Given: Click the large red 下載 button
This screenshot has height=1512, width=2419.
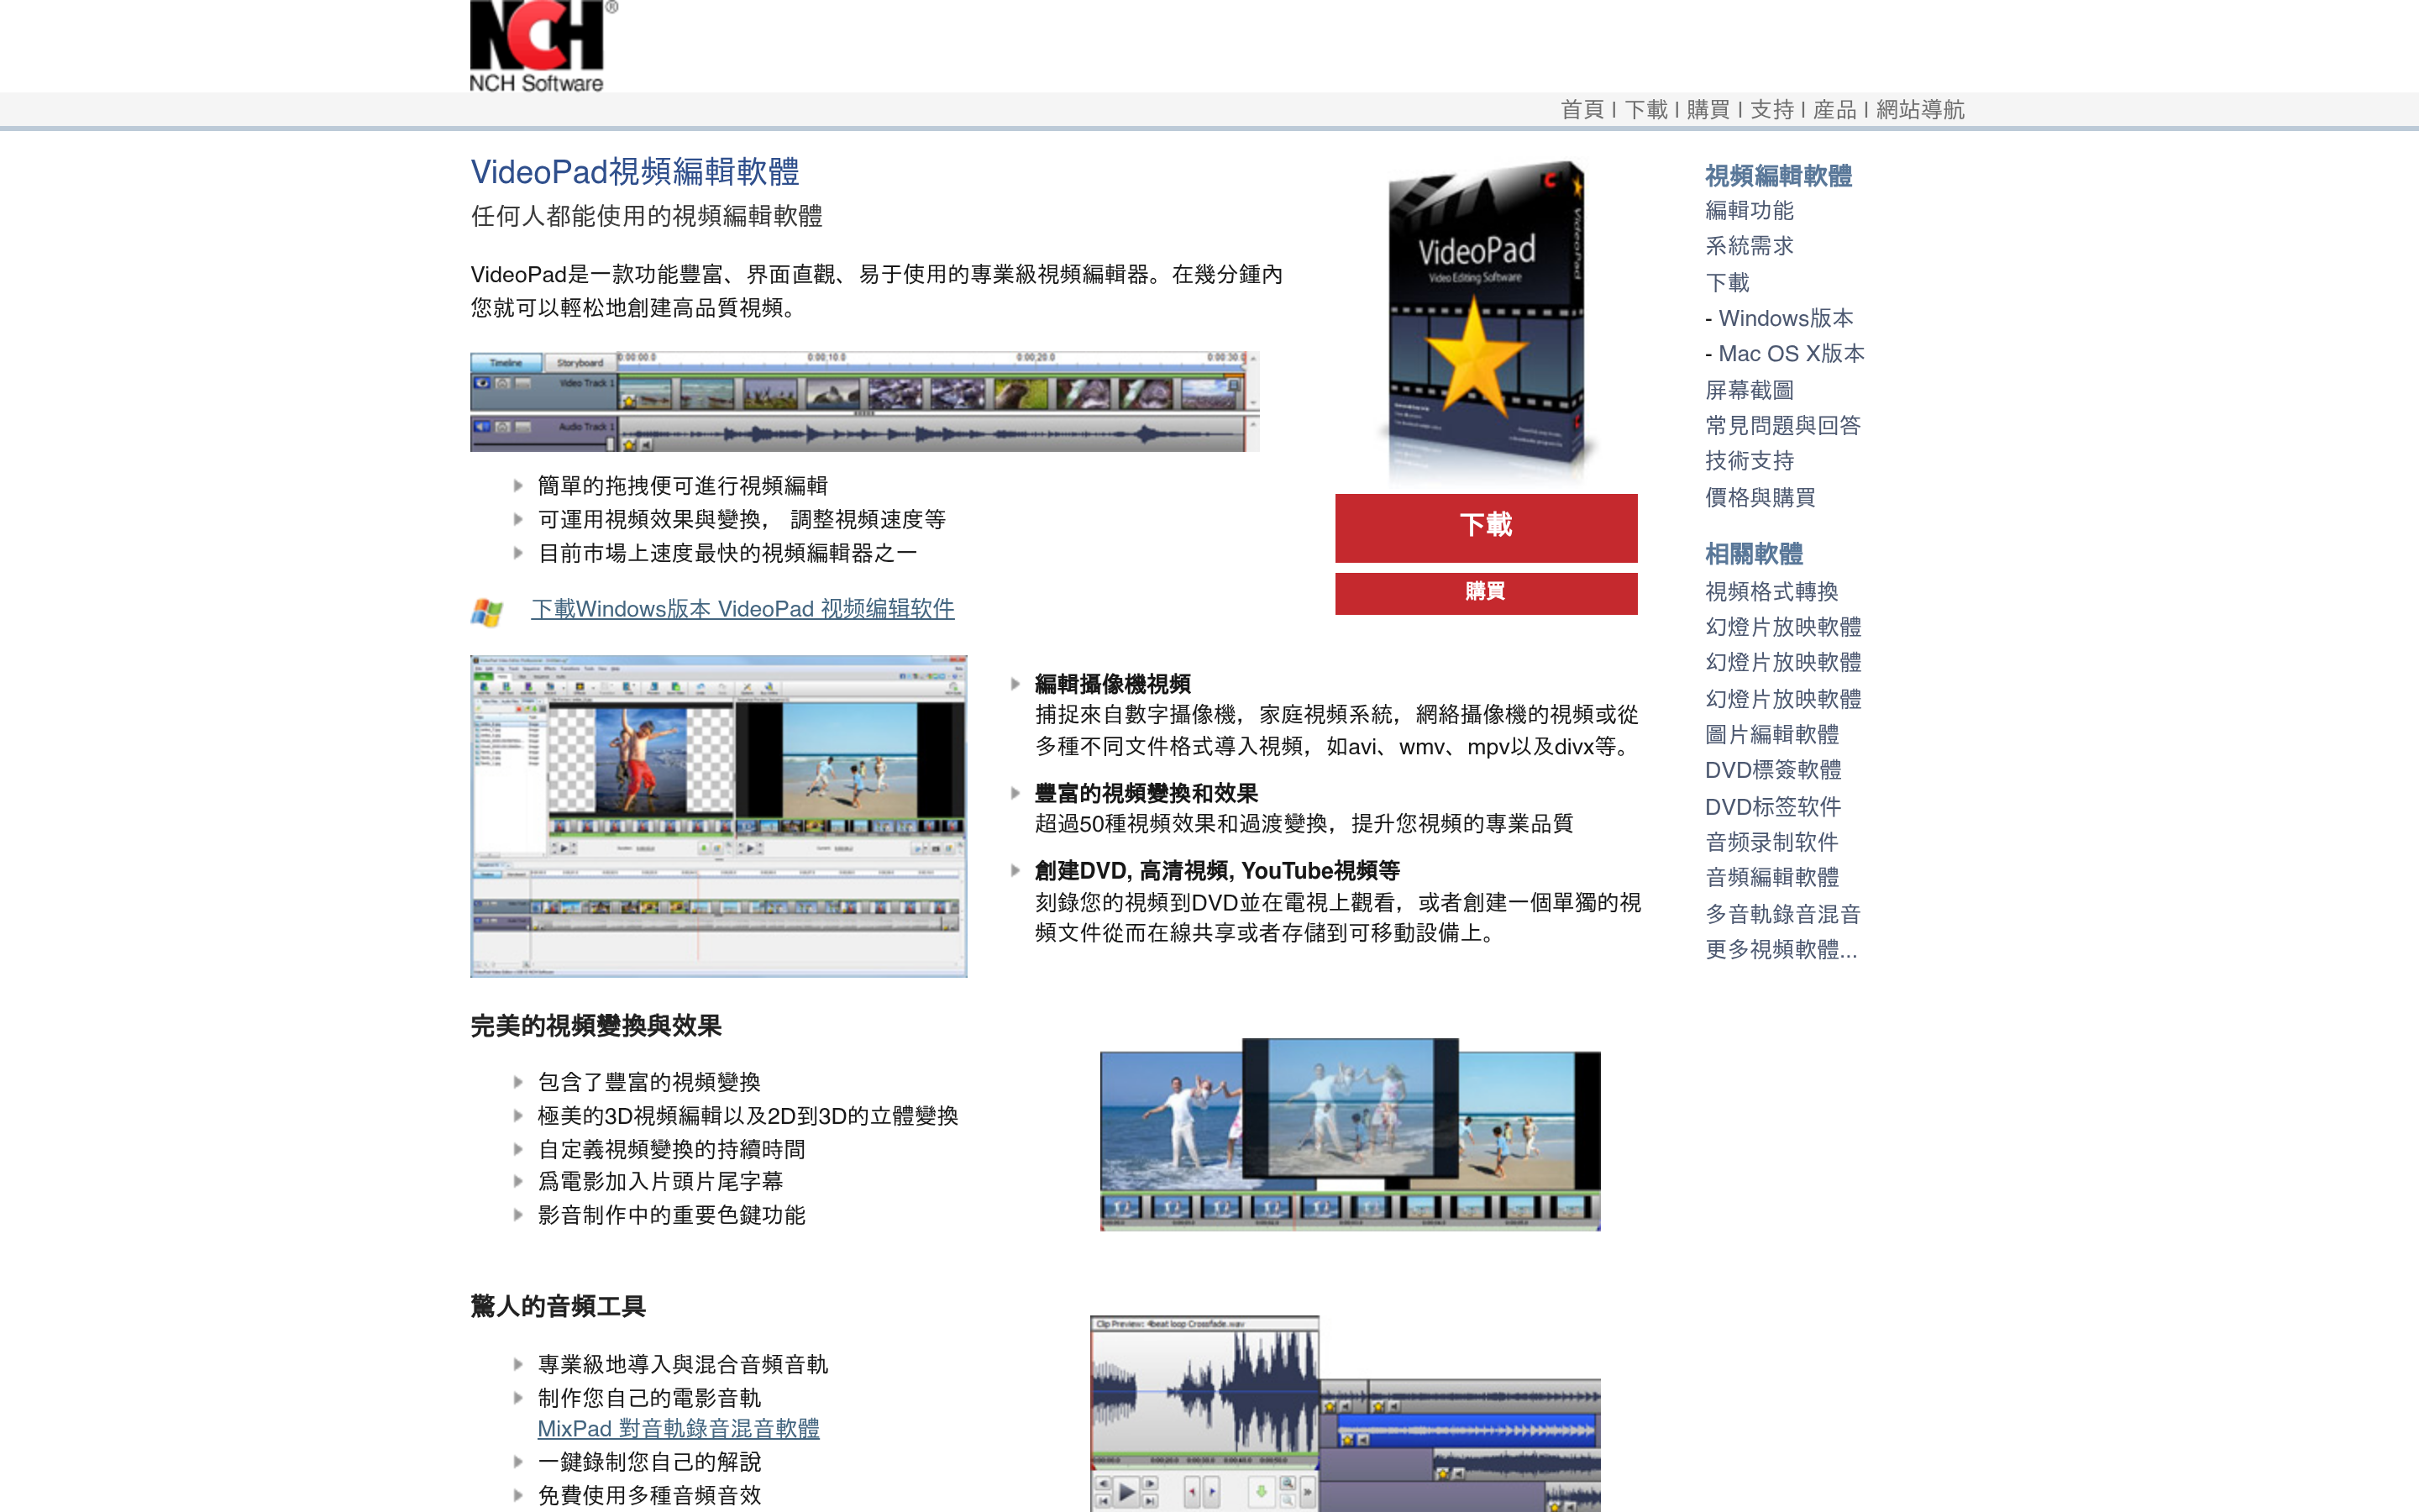Looking at the screenshot, I should pos(1485,527).
